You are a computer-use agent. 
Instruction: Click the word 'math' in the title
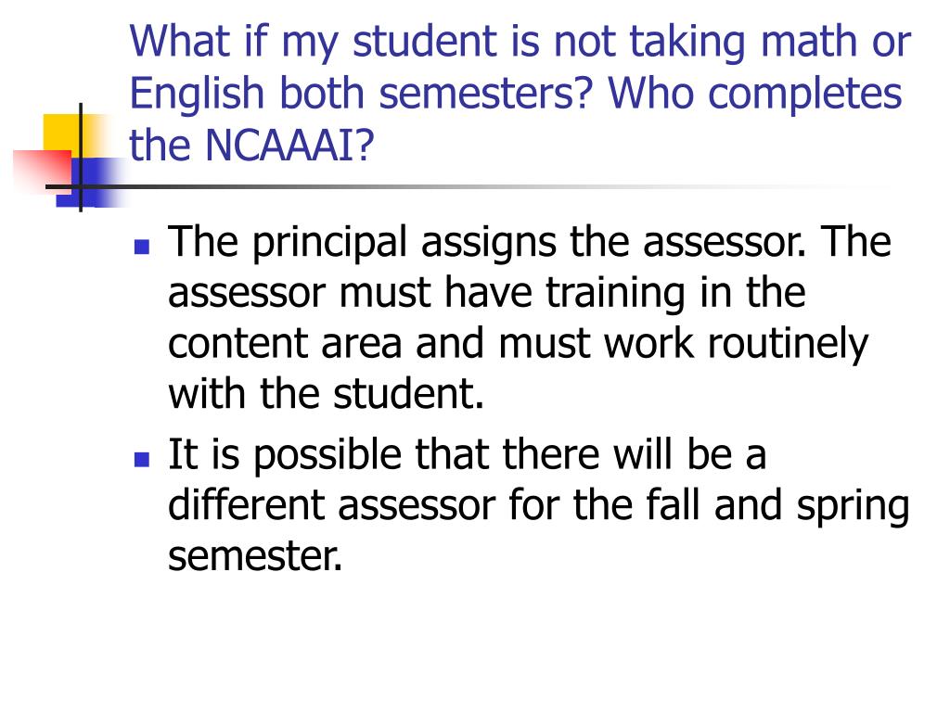click(x=808, y=43)
